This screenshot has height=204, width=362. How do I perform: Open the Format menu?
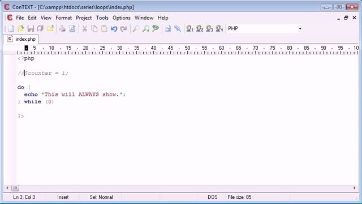coord(64,18)
